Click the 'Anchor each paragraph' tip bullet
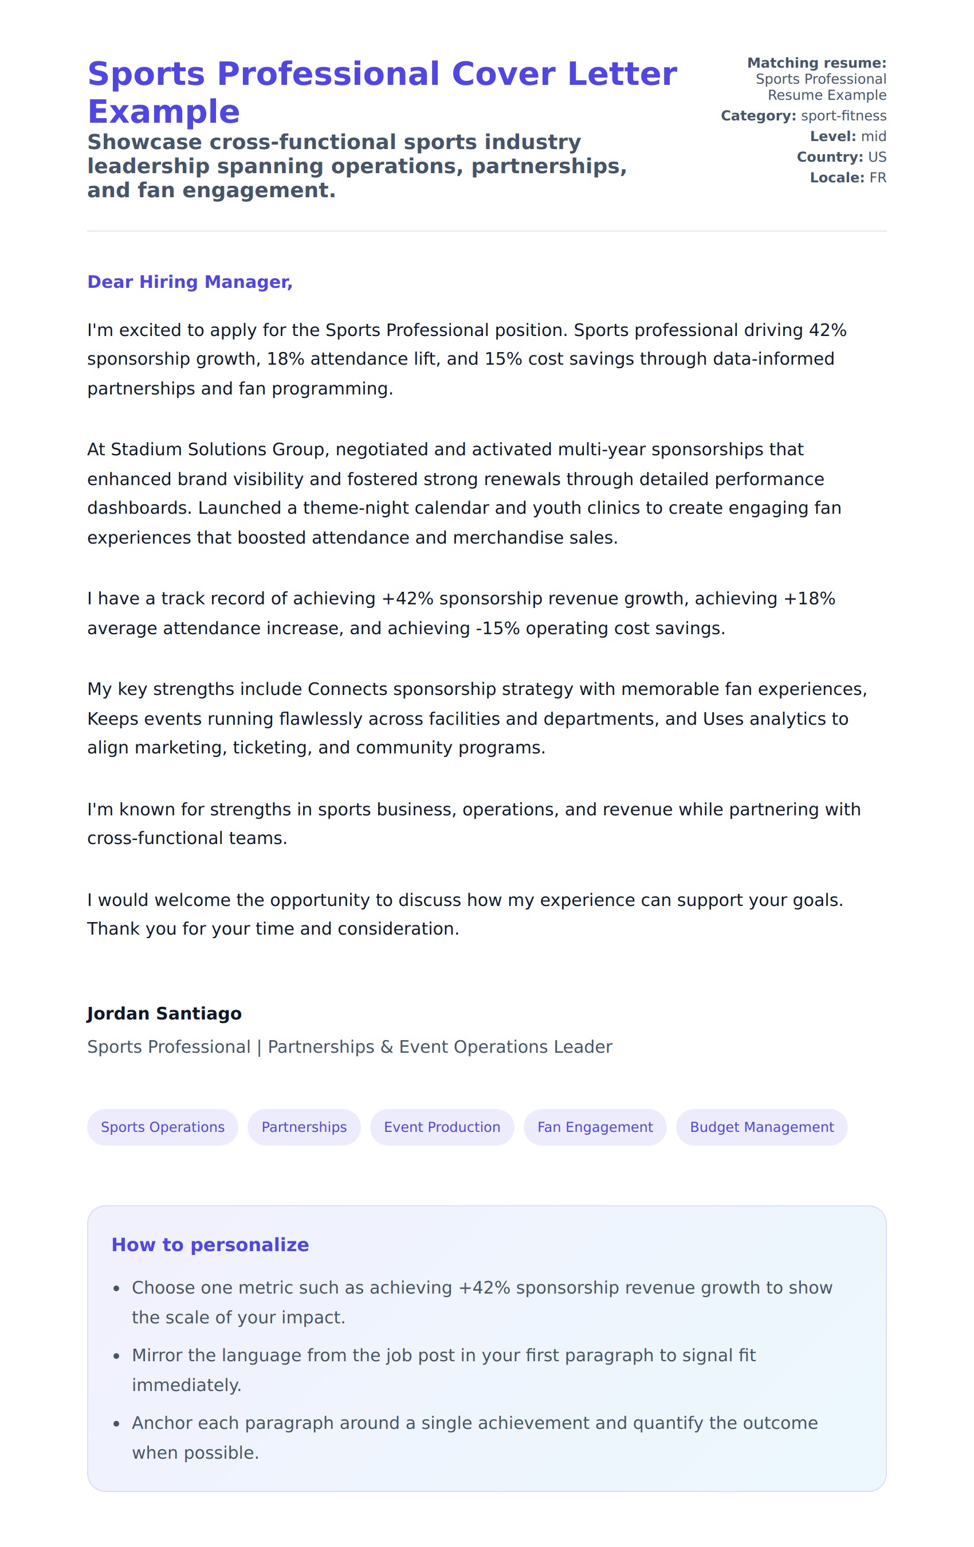The image size is (974, 1547). pyautogui.click(x=474, y=1437)
